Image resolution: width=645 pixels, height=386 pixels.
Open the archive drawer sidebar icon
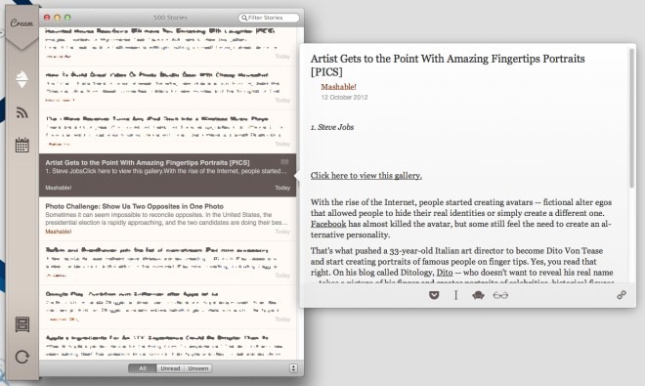point(22,324)
